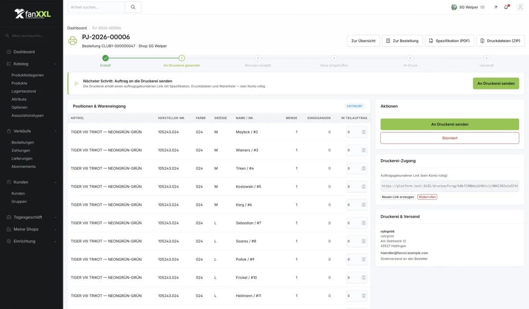The image size is (529, 309).
Task: Click the external link arrow icon in header
Action: coord(495,7)
